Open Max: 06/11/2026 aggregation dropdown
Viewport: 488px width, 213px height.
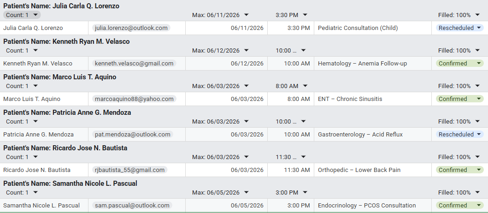(220, 15)
